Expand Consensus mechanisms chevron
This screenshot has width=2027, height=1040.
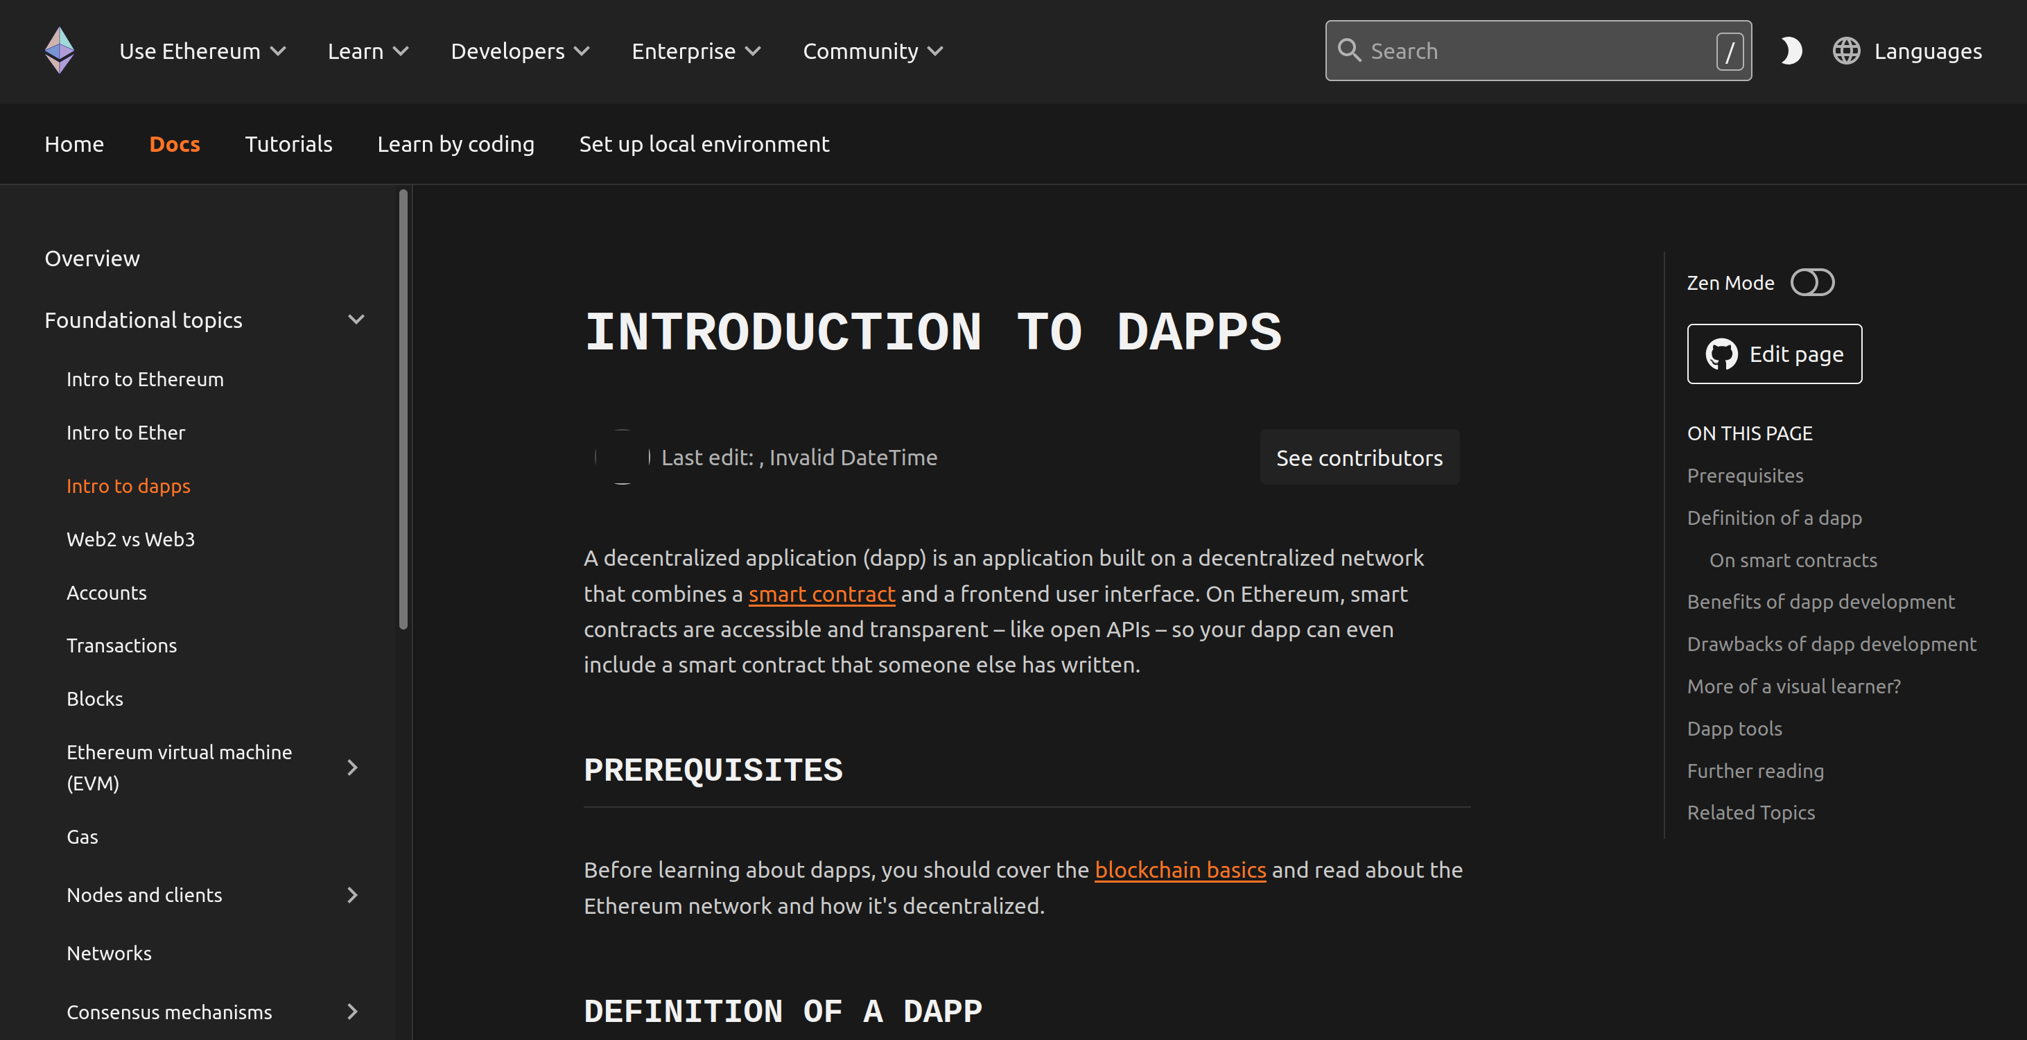click(353, 1012)
